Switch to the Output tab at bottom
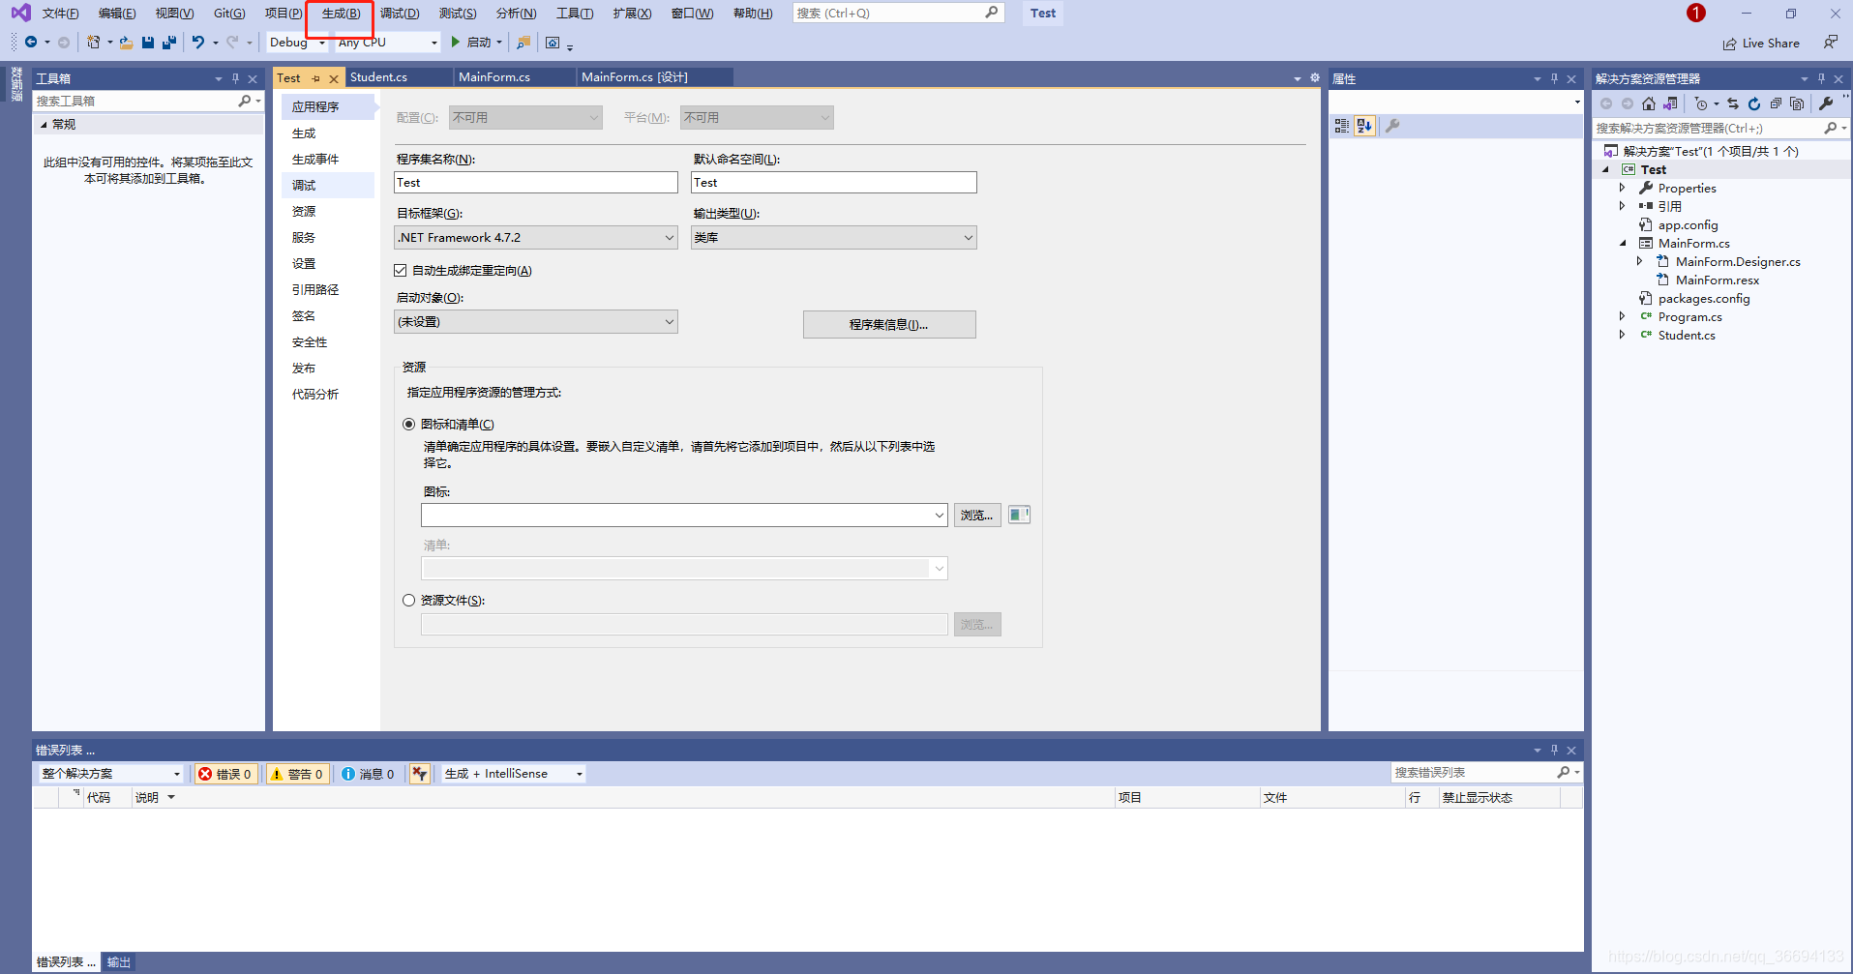The width and height of the screenshot is (1853, 974). [118, 962]
